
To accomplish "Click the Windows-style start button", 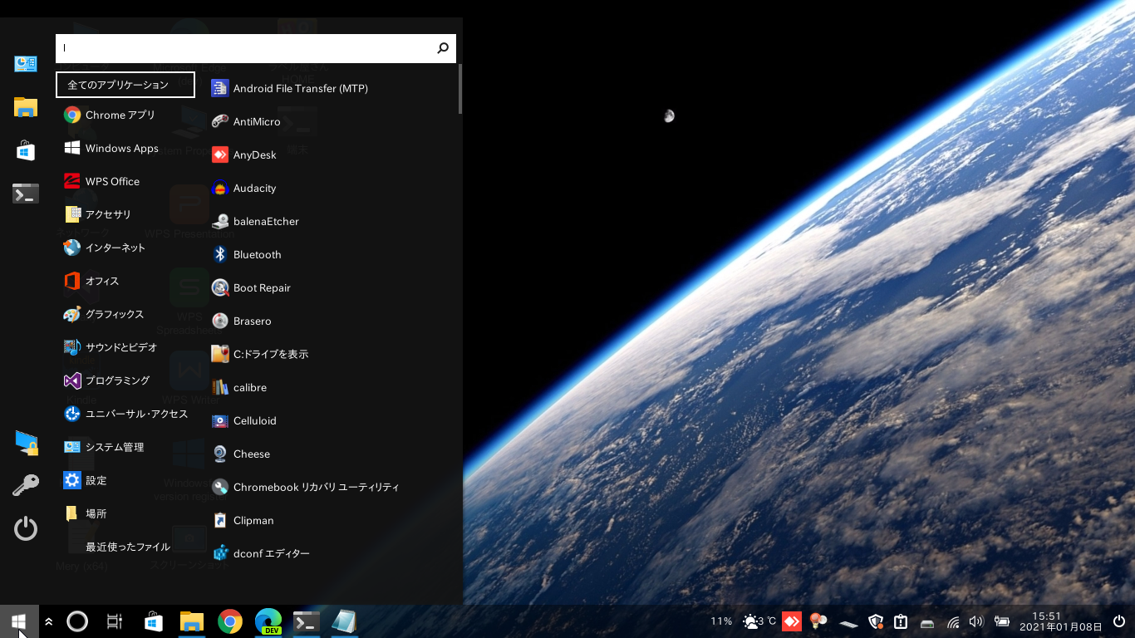I will point(19,621).
